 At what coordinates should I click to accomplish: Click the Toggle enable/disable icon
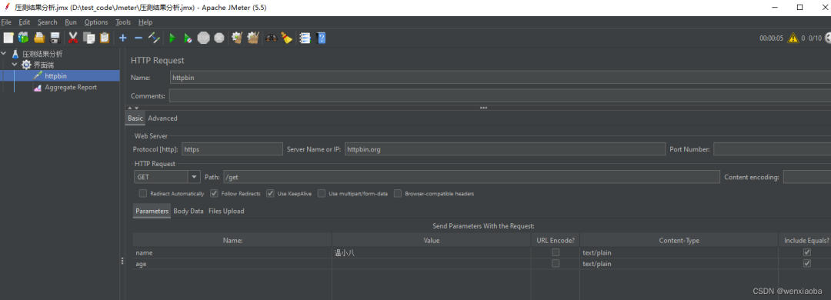pos(154,38)
